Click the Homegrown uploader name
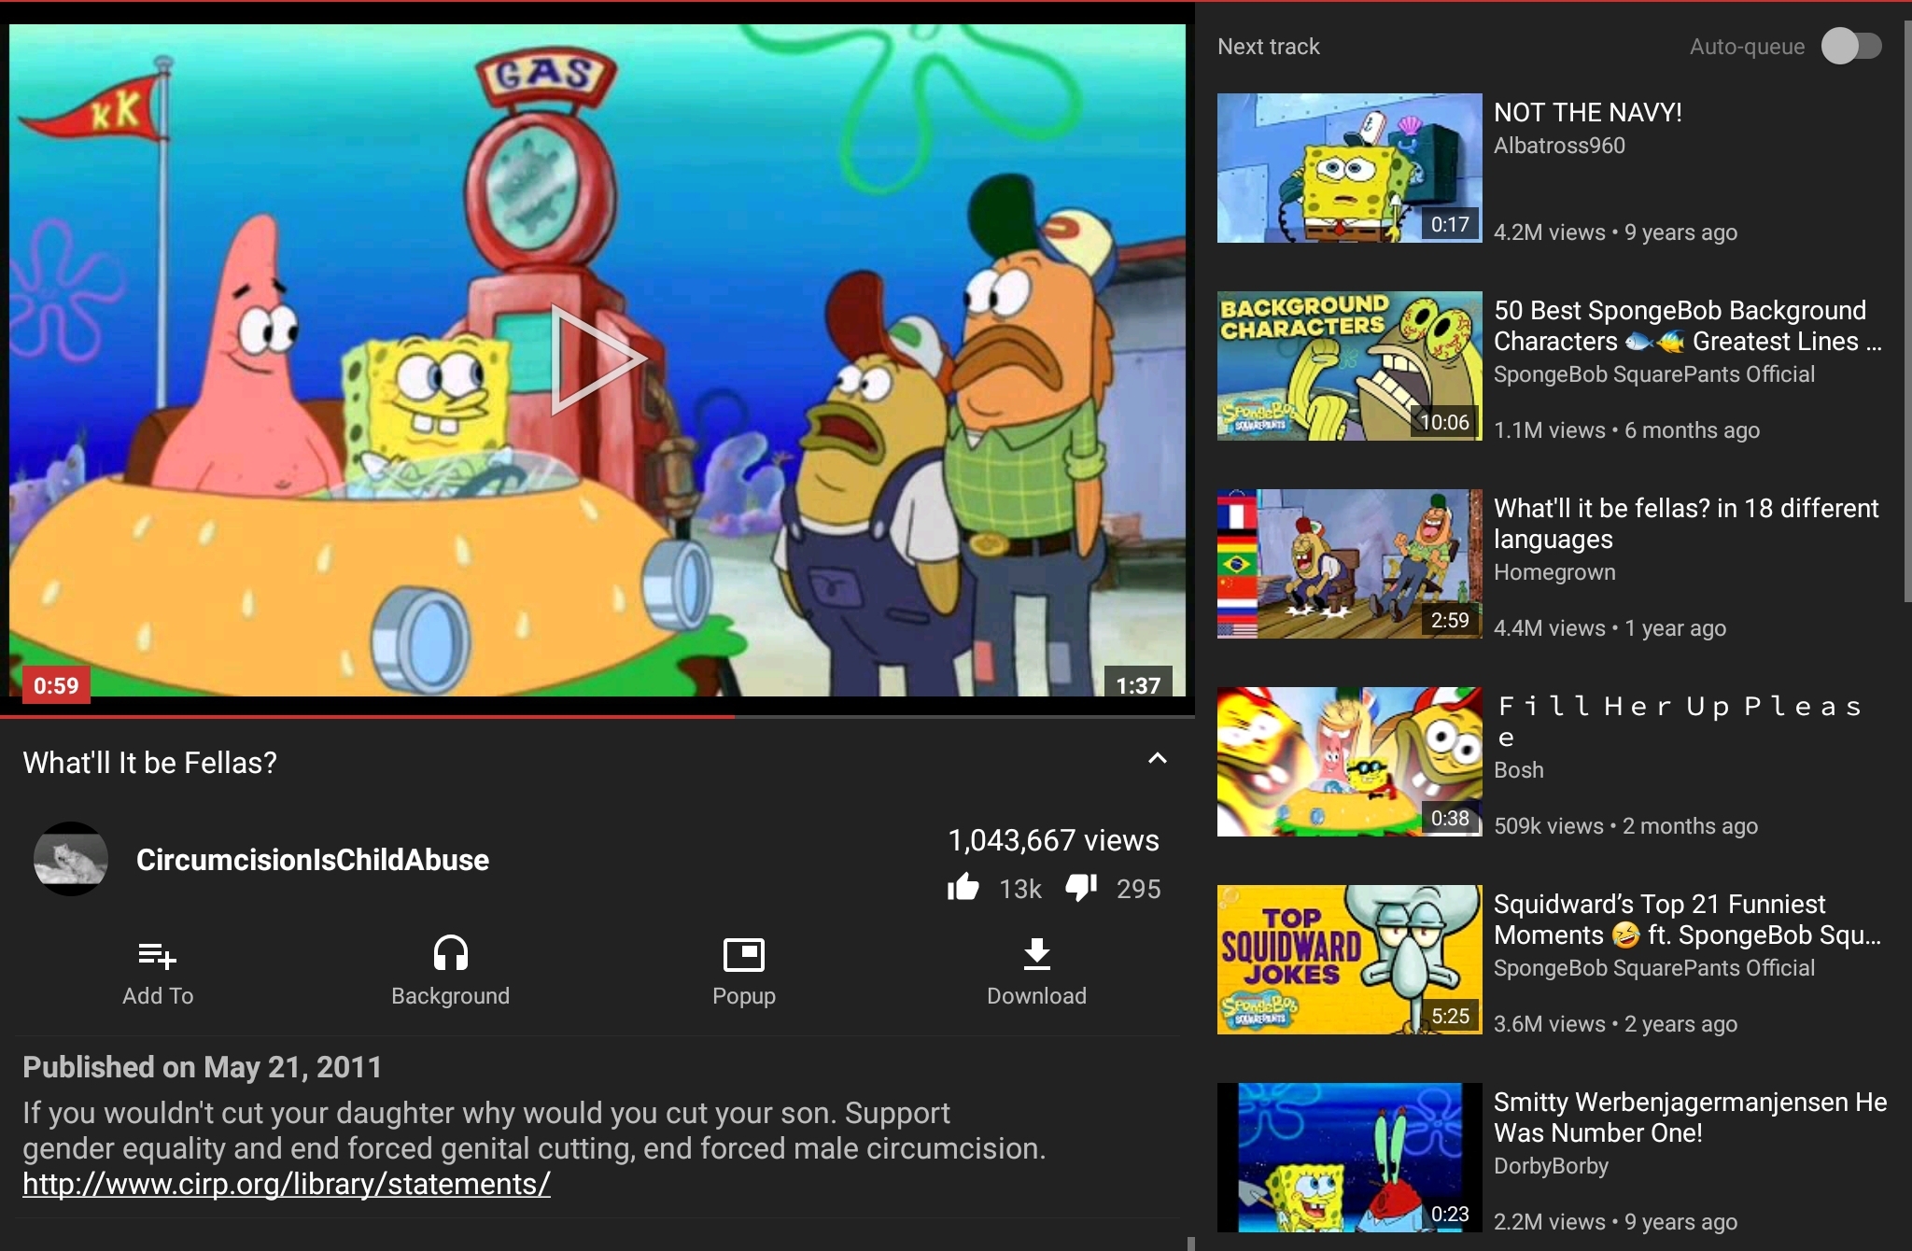Screen dimensions: 1912x1251 click(1554, 572)
